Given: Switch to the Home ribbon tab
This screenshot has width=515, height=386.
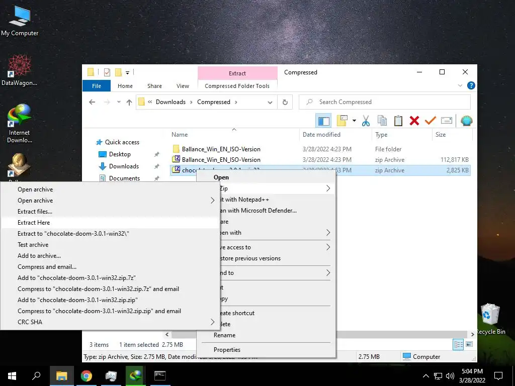Looking at the screenshot, I should click(125, 86).
